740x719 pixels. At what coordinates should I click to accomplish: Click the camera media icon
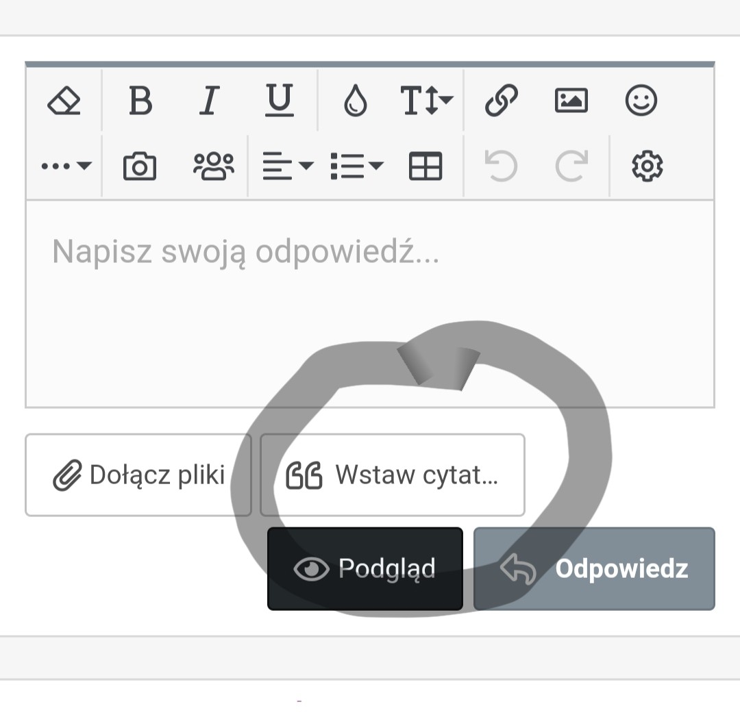coord(140,166)
